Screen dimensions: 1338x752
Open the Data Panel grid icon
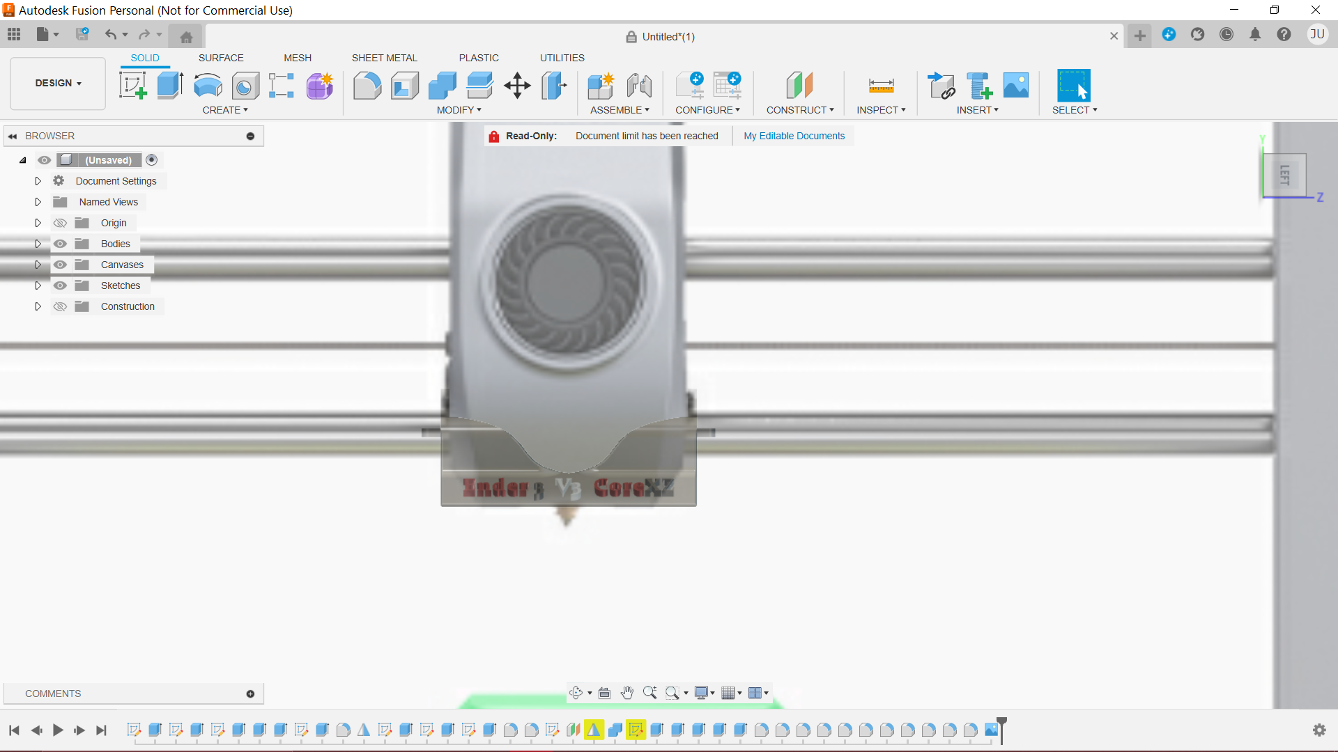coord(14,34)
